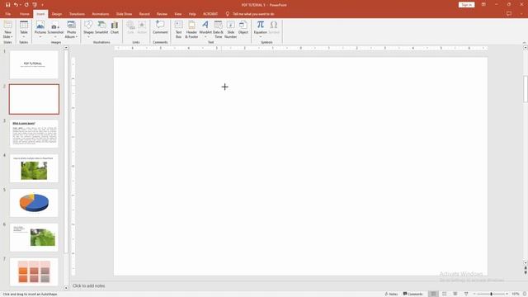Open the Comments pane icon in the tab bar

[509, 14]
